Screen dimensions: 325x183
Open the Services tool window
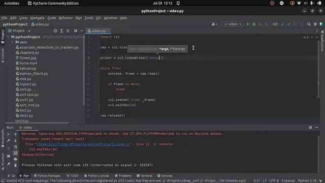pos(165,175)
